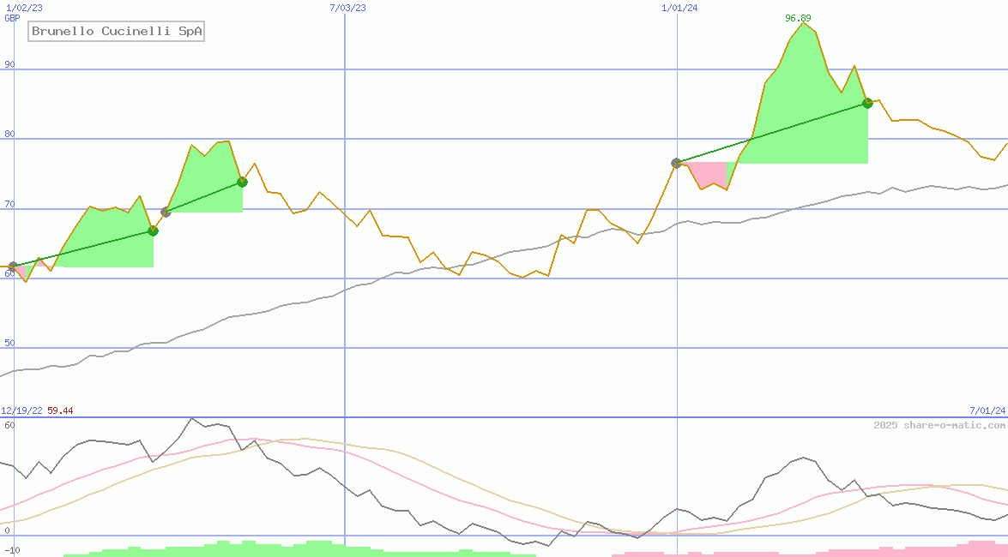Screen dimensions: 1008x557
Task: Click the 7/03/23 date label
Action: (347, 8)
